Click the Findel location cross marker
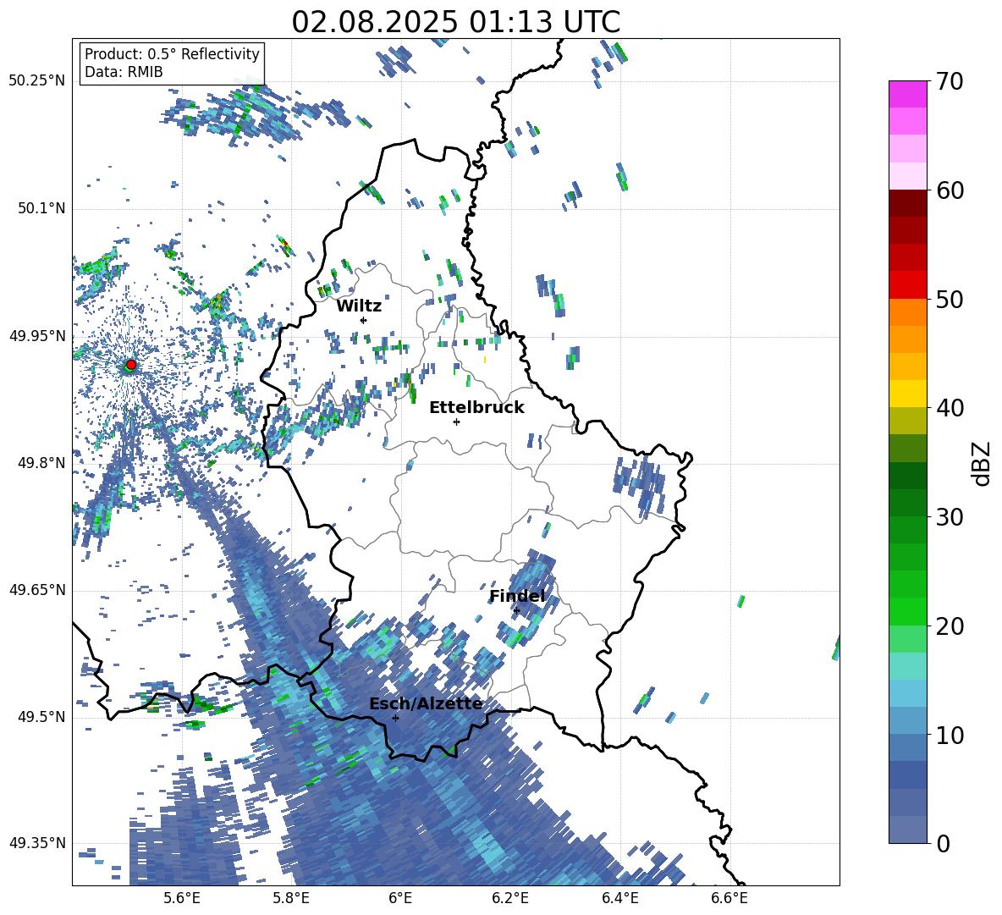The image size is (1002, 915). point(516,611)
